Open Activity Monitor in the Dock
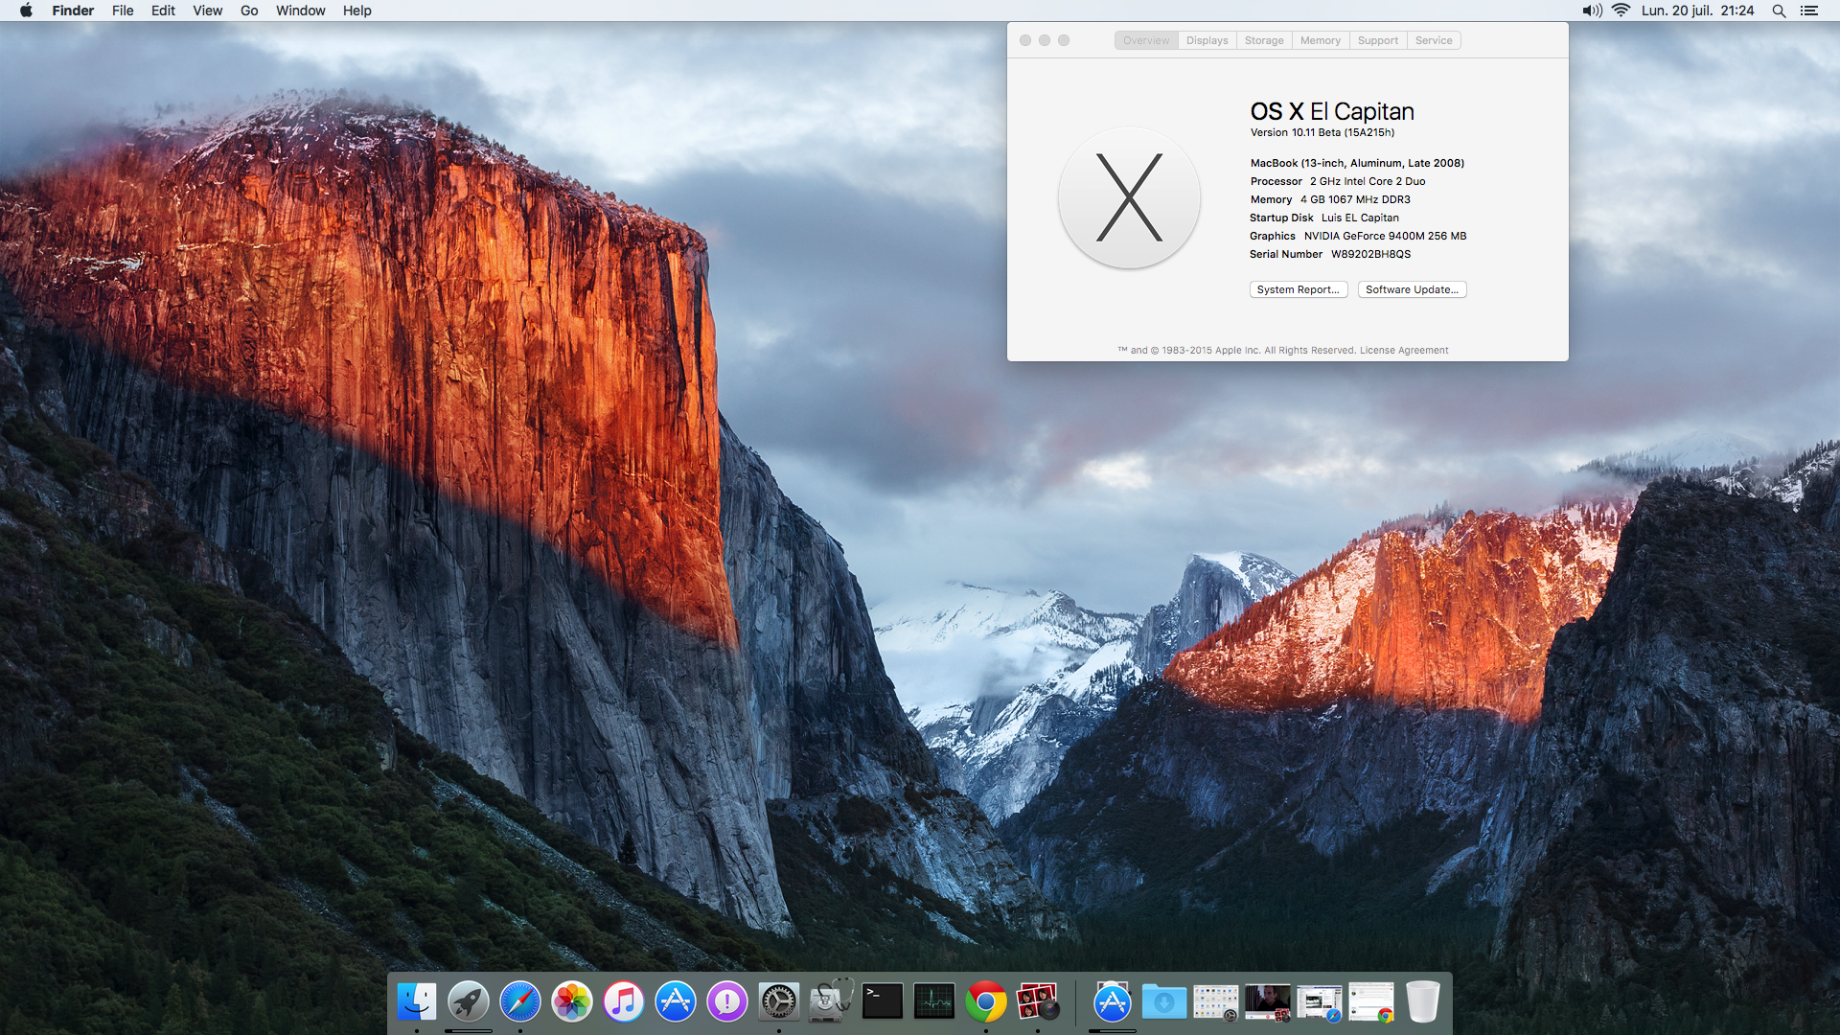The image size is (1840, 1035). point(933,1002)
